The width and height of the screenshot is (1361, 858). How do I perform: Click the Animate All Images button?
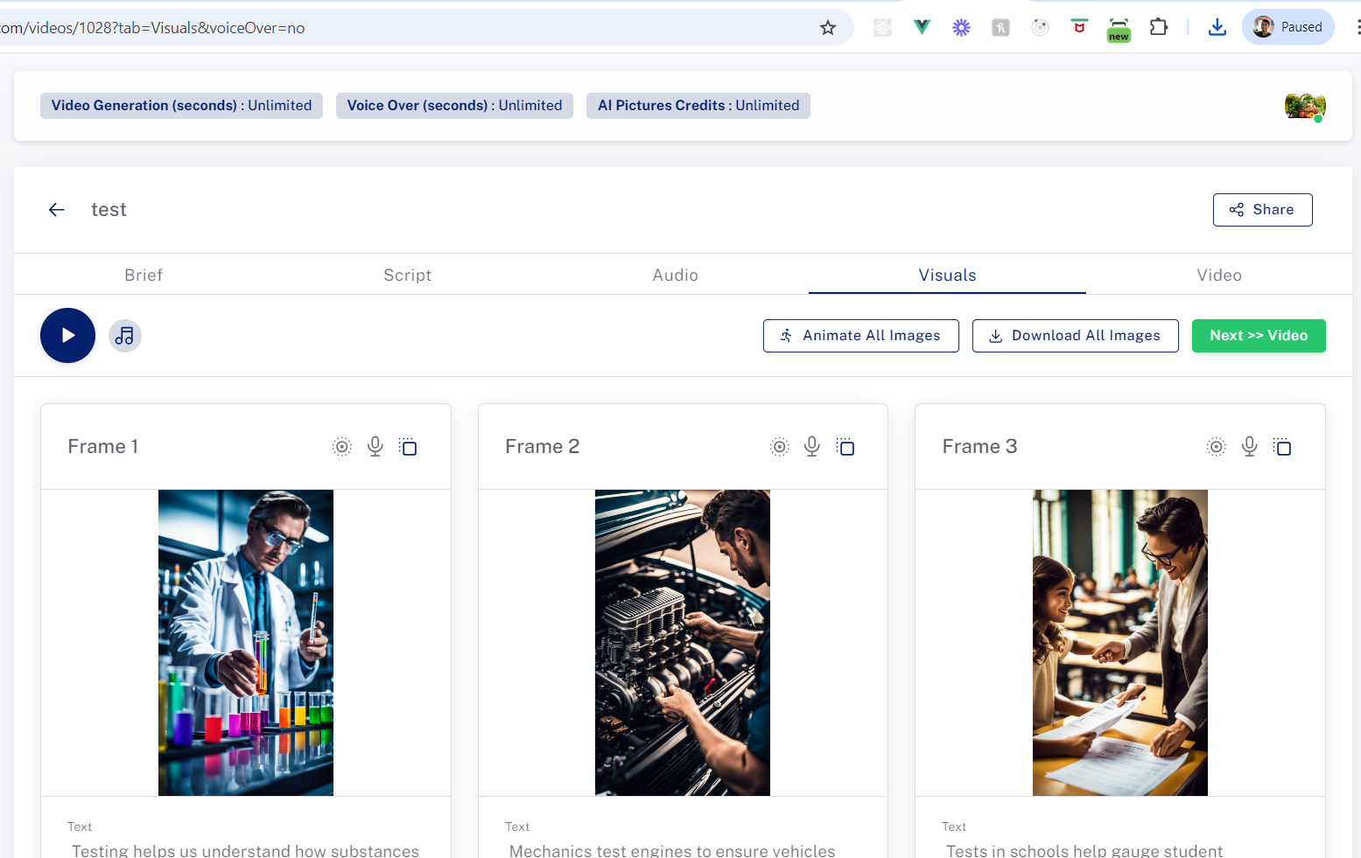[860, 335]
